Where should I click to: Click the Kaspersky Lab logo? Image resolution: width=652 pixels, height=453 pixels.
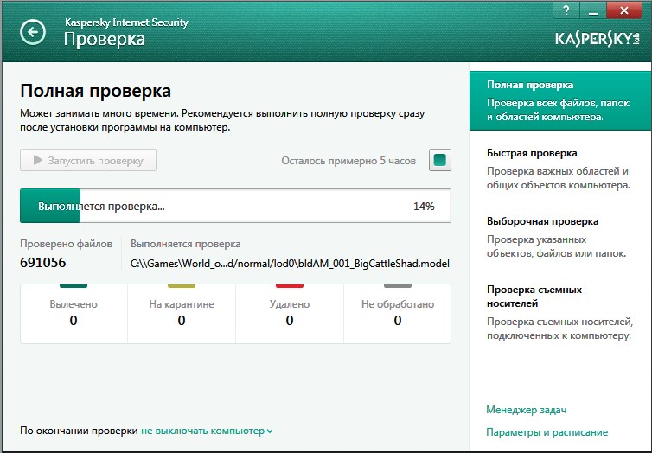(x=598, y=39)
